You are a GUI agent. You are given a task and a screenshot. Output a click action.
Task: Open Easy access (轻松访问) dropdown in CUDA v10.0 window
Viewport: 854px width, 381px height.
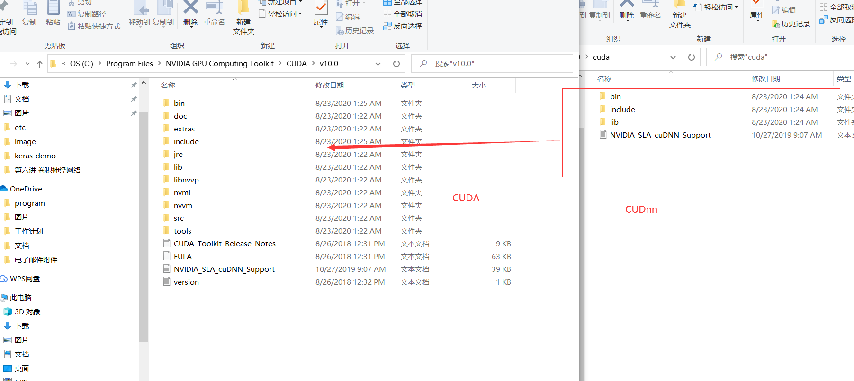point(280,14)
